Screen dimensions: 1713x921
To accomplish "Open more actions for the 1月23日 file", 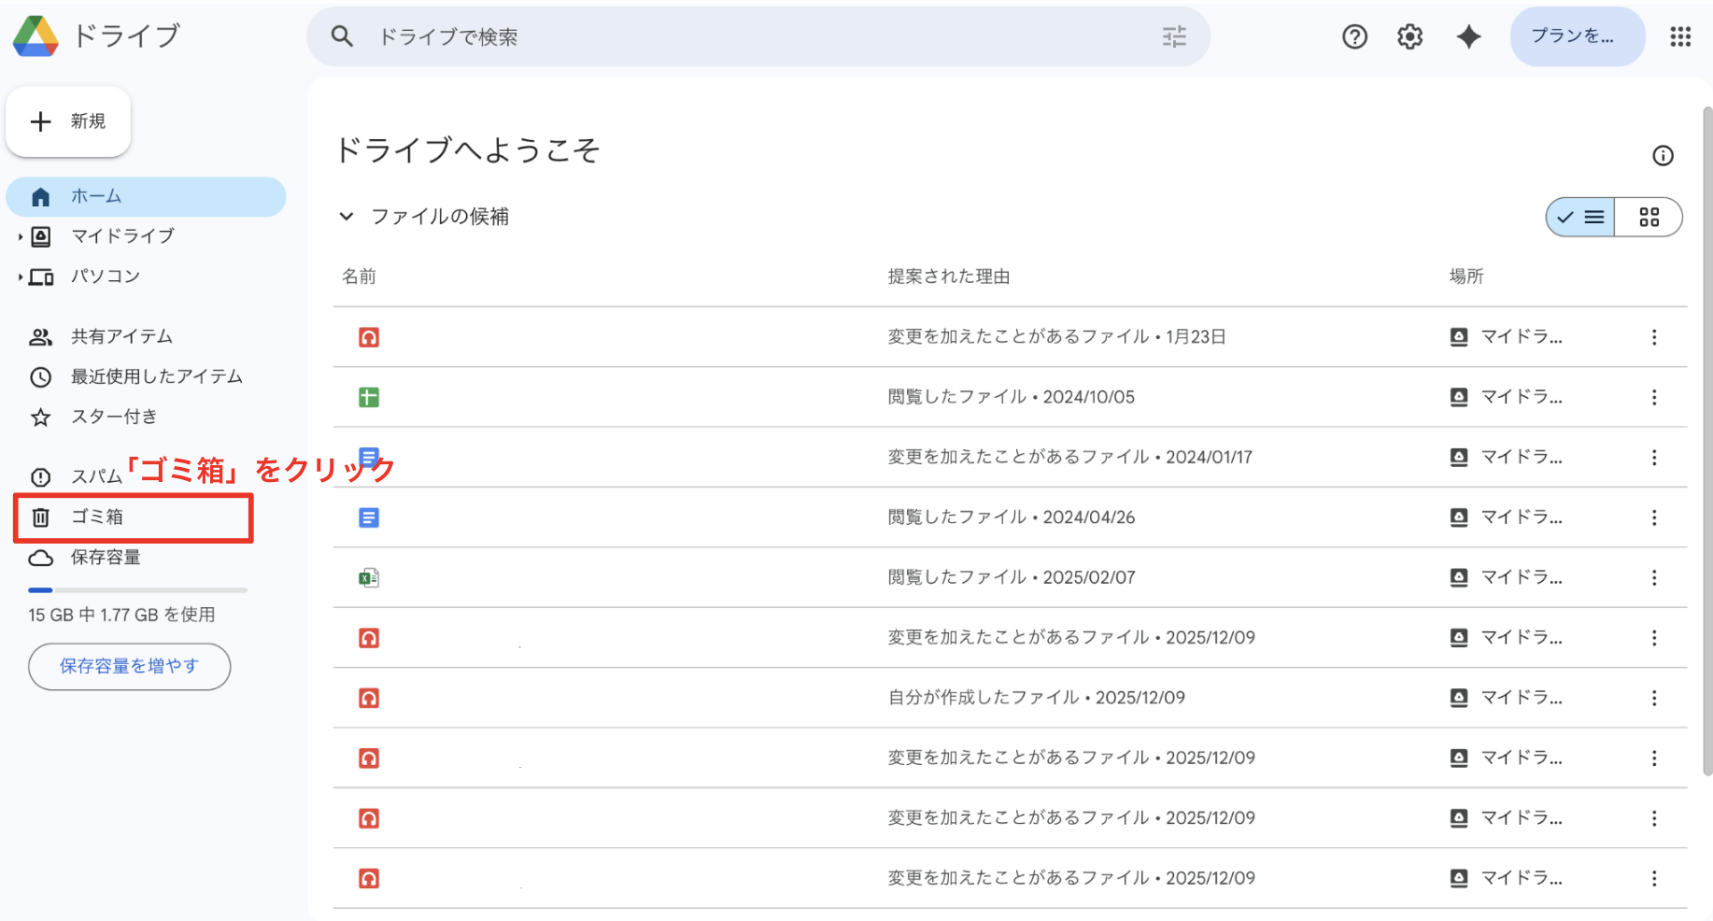I will click(1654, 337).
